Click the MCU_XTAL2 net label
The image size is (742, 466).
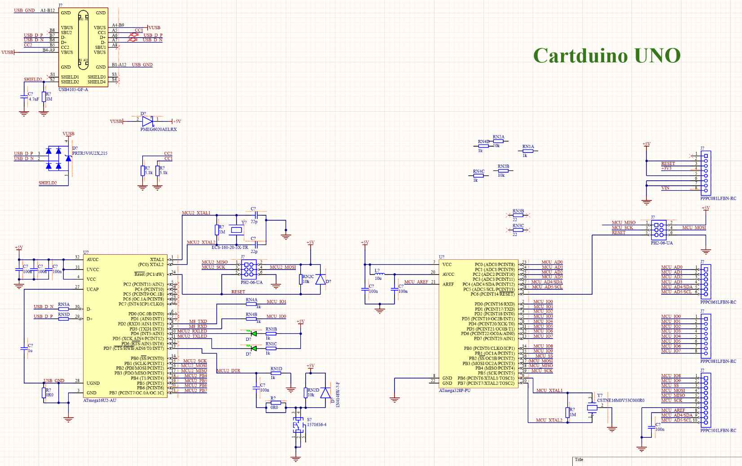549,421
